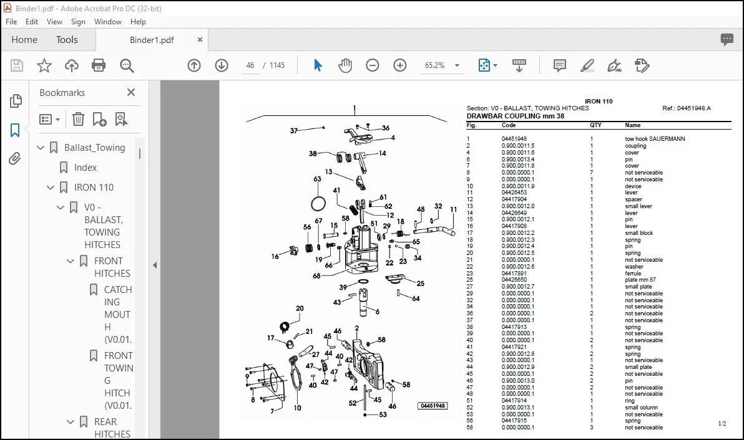Image resolution: width=744 pixels, height=440 pixels.
Task: Collapse the FRONT HITCHES bookmark
Action: click(71, 261)
